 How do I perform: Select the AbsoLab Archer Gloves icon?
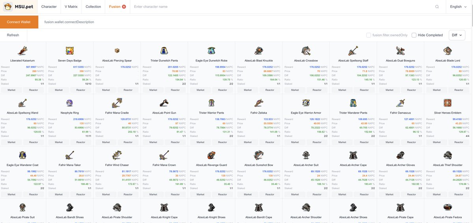point(400,155)
